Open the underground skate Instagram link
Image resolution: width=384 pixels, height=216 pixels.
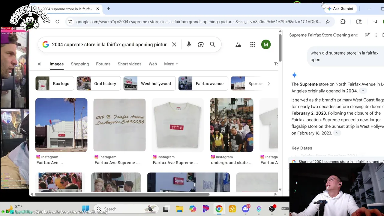(231, 163)
